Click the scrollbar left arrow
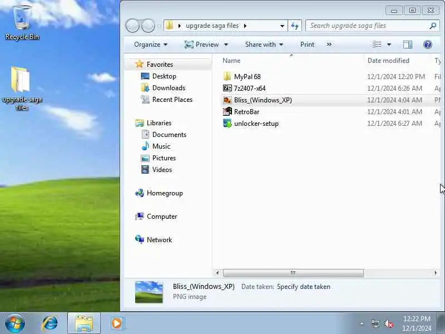 point(217,273)
